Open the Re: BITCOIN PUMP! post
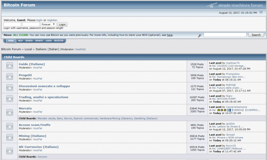The height and width of the screenshot is (160, 267). click(224, 99)
